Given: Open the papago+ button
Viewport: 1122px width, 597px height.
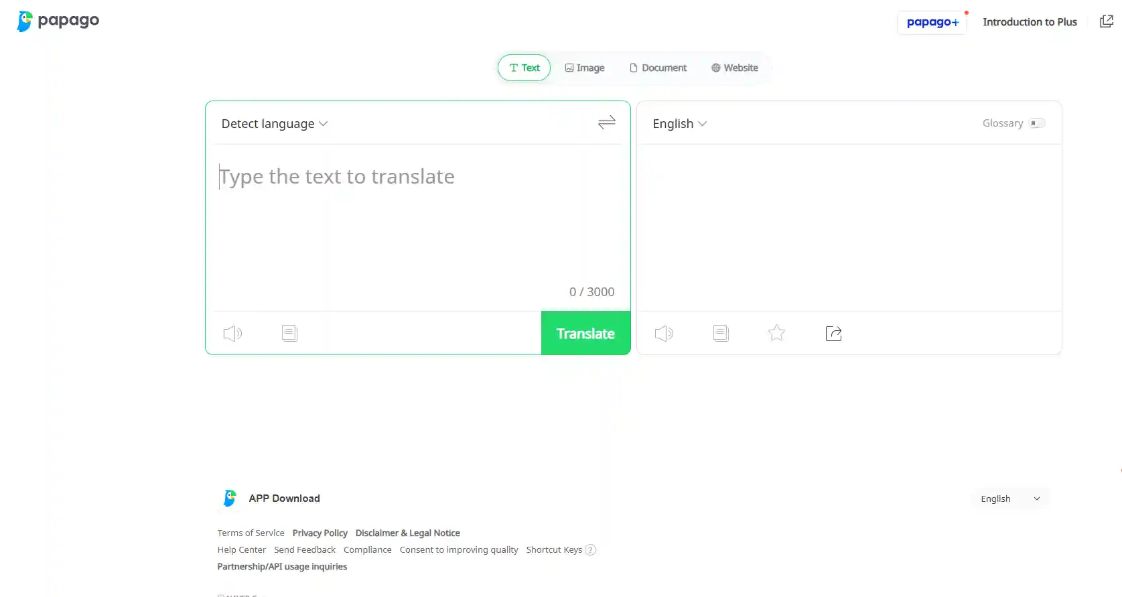Looking at the screenshot, I should coord(932,22).
